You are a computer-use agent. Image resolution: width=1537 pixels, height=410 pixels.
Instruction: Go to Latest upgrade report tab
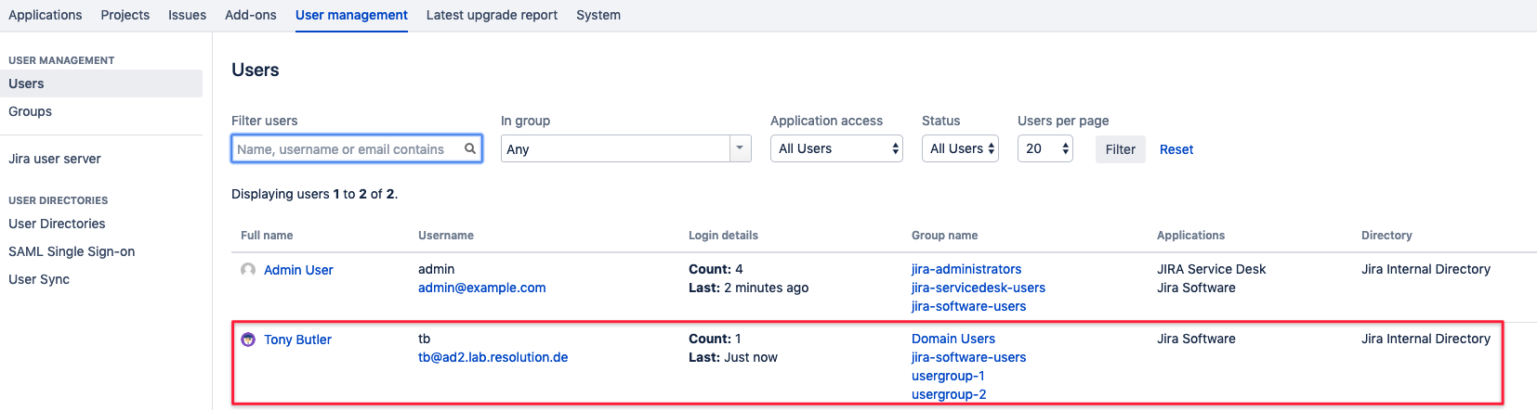coord(492,15)
